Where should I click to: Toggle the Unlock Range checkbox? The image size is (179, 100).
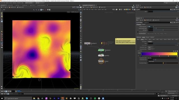pos(148,61)
